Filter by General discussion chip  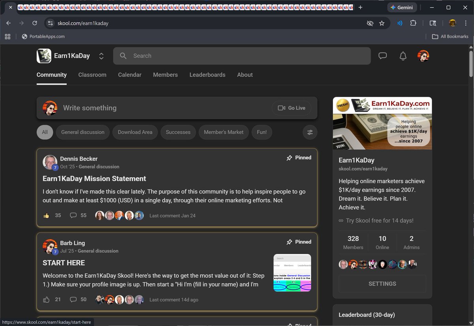(x=83, y=132)
